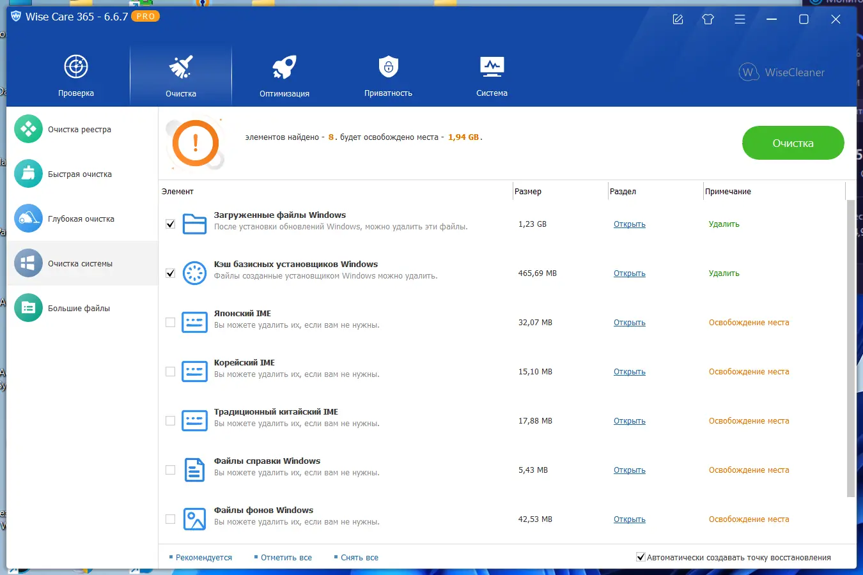Disable Автоматически создавать точку восстановления
Viewport: 863px width, 575px height.
coord(641,556)
